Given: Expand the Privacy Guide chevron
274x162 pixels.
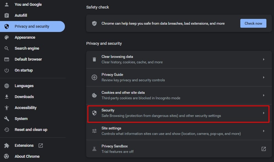Looking at the screenshot, I should click(x=263, y=77).
